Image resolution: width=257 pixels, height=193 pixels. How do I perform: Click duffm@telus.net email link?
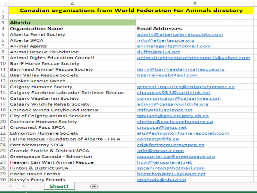[159, 52]
